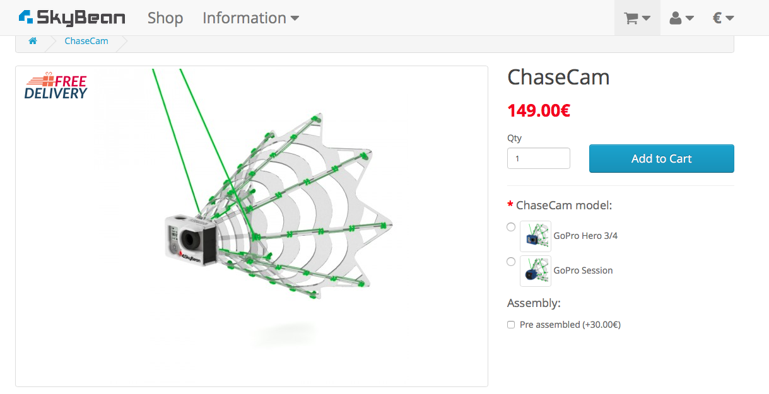Click the Qty input field

point(538,158)
